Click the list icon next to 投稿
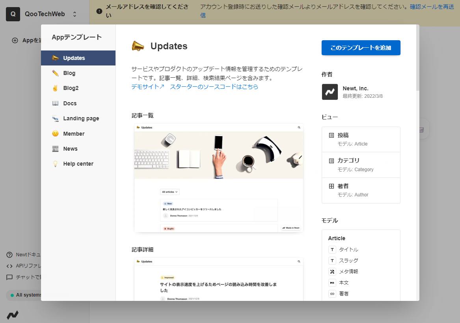 (331, 135)
